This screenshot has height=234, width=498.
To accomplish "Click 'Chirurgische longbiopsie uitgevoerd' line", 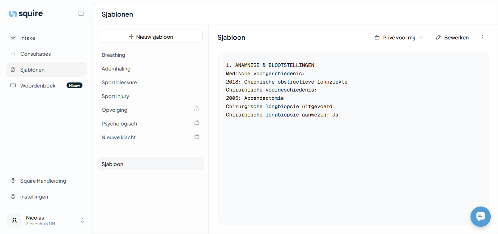I will coord(279,107).
